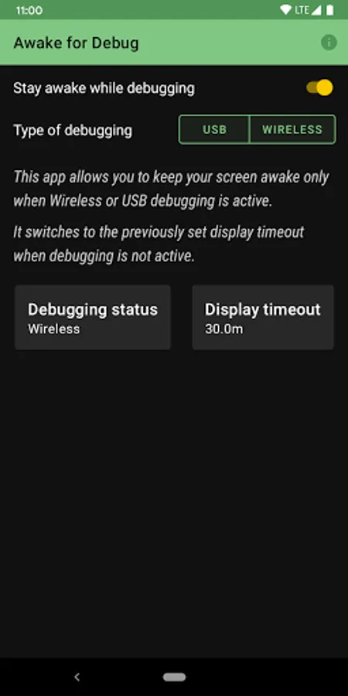The height and width of the screenshot is (696, 348).
Task: Tap the back arrow in navigation bar
Action: [x=77, y=677]
